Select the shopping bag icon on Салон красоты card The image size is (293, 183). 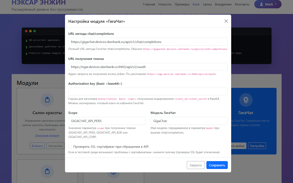(x=47, y=100)
